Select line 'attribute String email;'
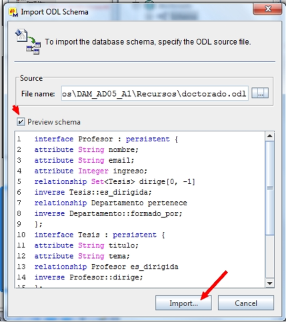 [x=84, y=161]
